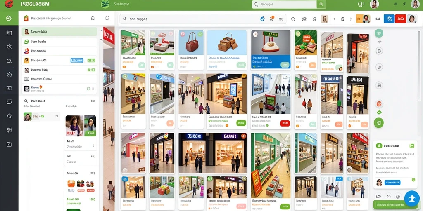423x211 pixels.
Task: Click inside the main grid search bar
Action: point(203,19)
